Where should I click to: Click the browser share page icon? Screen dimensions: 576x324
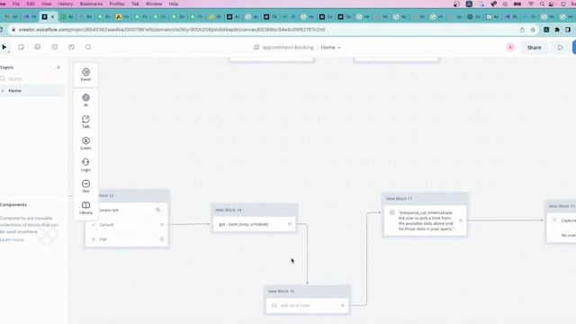pos(522,30)
